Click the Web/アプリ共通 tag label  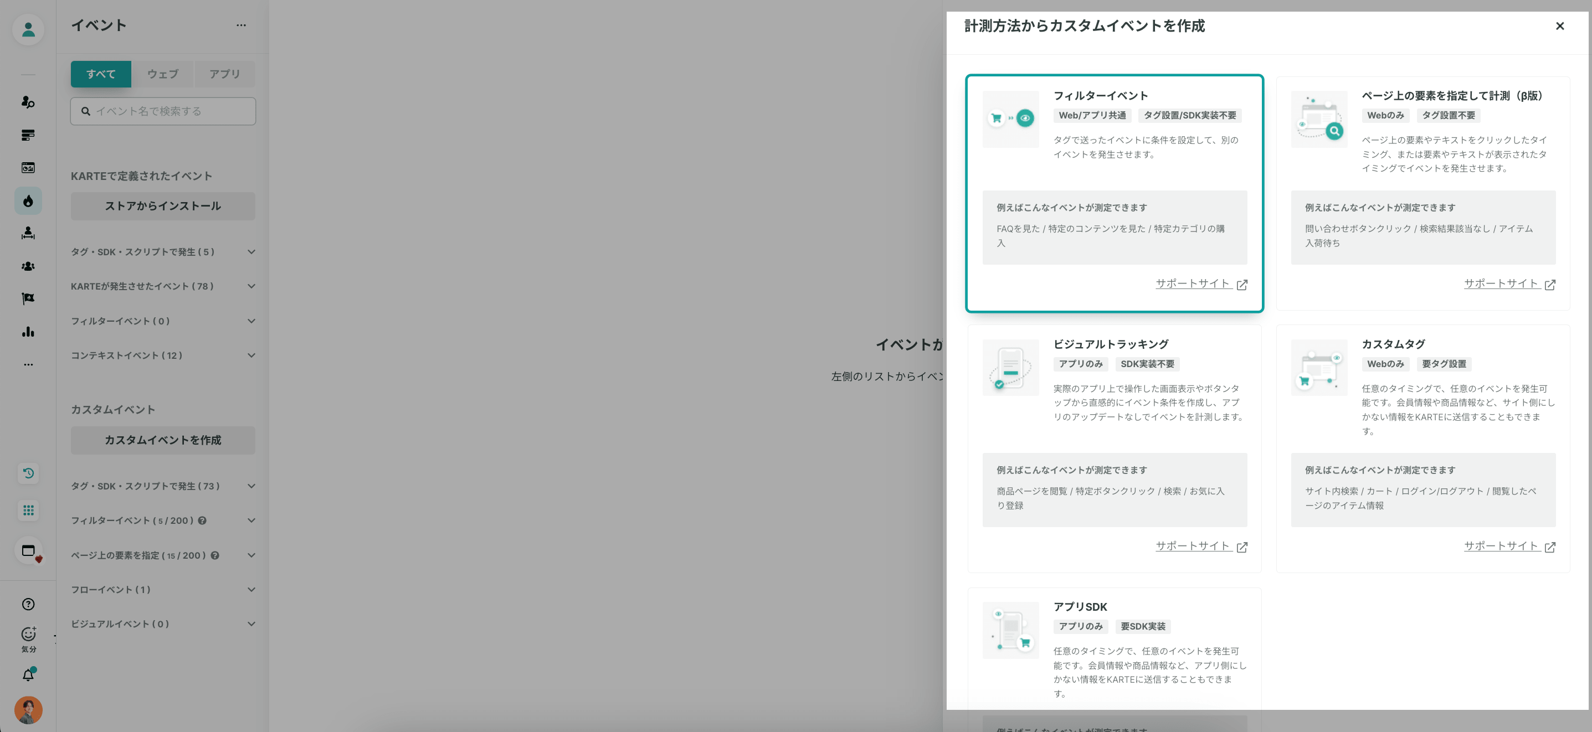(x=1092, y=116)
